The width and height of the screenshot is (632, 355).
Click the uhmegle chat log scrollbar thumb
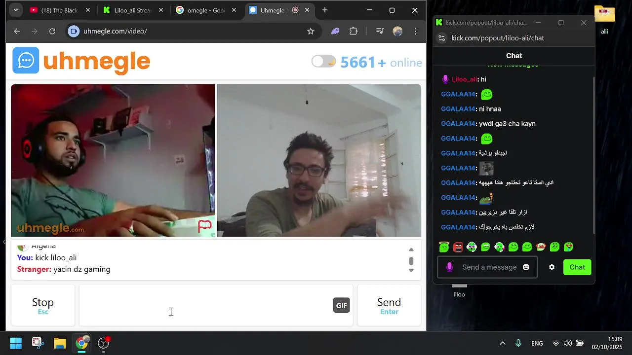(x=411, y=261)
